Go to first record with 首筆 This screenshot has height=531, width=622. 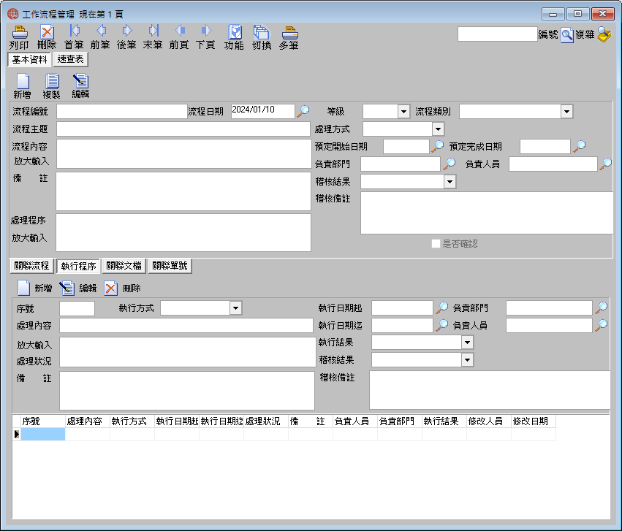point(74,31)
